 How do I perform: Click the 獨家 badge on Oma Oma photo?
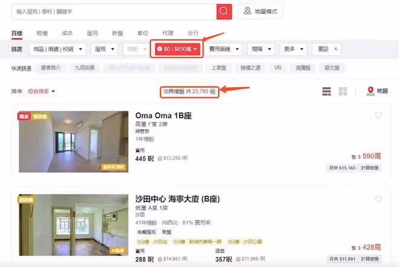point(24,117)
